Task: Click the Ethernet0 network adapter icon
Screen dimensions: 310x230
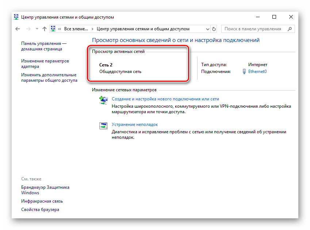Action: click(x=244, y=72)
